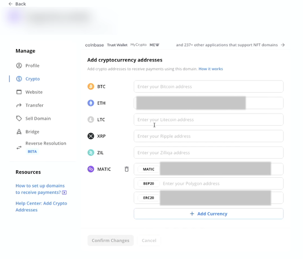Click the Ethereum ETH coin icon

click(x=91, y=103)
